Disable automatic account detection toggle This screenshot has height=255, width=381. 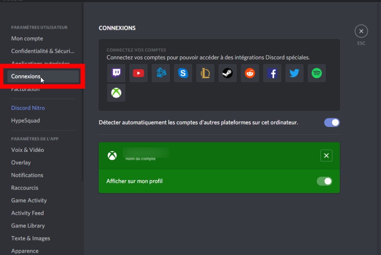(332, 122)
